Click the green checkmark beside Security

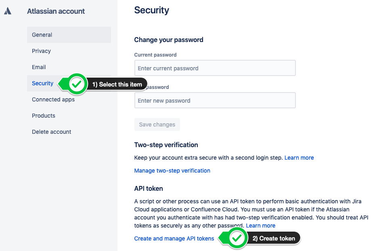(x=77, y=84)
